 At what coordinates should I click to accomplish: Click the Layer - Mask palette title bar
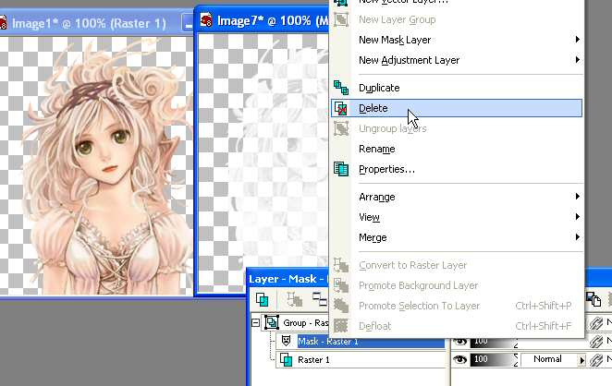tap(288, 279)
